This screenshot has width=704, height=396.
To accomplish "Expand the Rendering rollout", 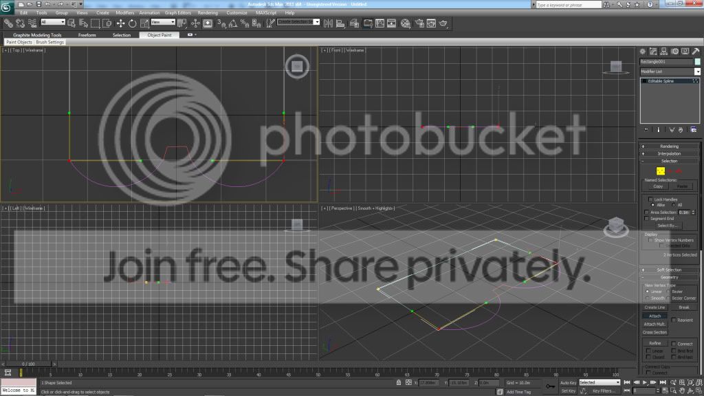I will click(x=669, y=146).
